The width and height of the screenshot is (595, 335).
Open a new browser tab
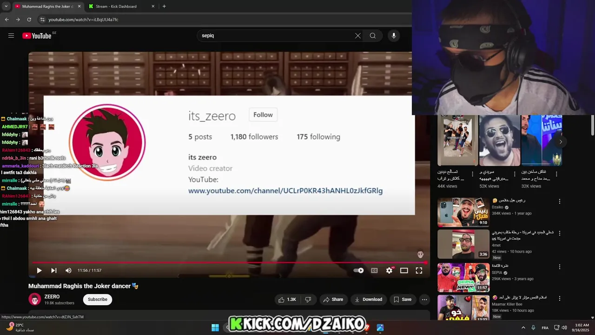(164, 7)
